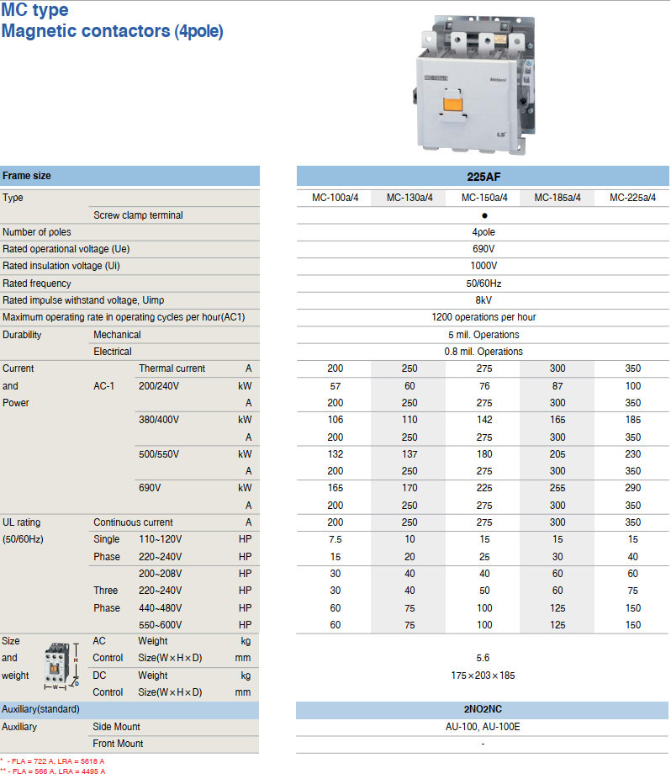
Task: Click the 'Front Mount' label
Action: (118, 744)
